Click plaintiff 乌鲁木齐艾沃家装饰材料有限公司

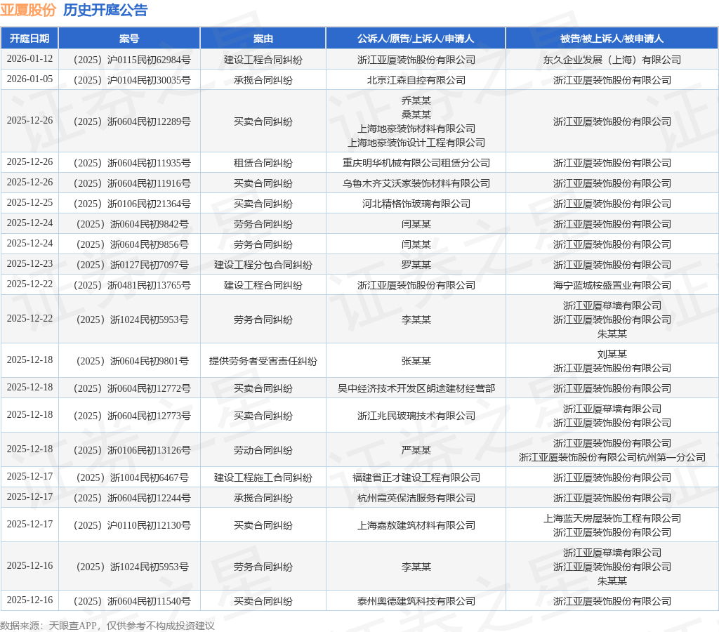click(416, 183)
